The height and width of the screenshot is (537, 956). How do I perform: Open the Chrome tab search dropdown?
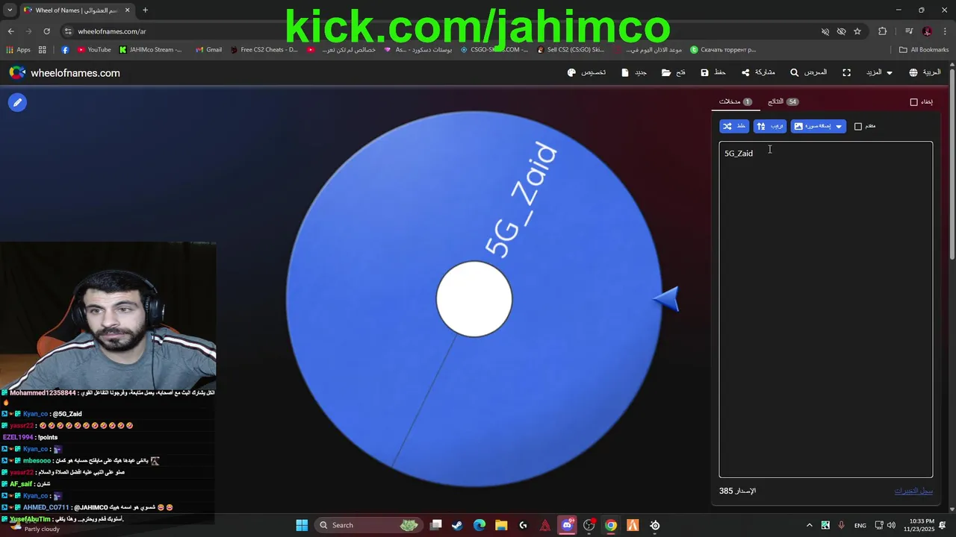tap(10, 10)
